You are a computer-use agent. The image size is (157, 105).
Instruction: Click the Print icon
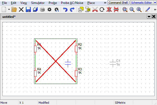click(x=42, y=9)
